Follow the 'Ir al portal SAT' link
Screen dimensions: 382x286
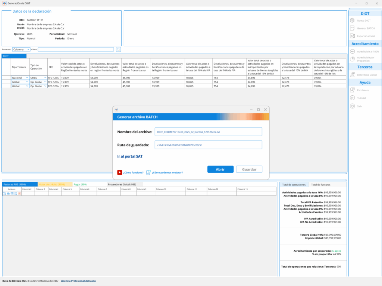[x=130, y=156]
